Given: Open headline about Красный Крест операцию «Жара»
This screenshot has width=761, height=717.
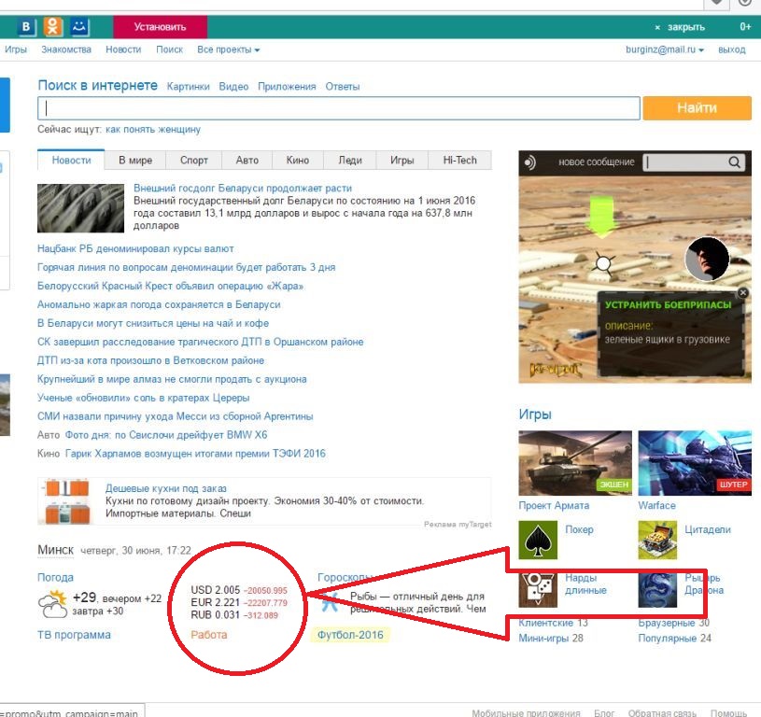Looking at the screenshot, I should click(x=170, y=287).
